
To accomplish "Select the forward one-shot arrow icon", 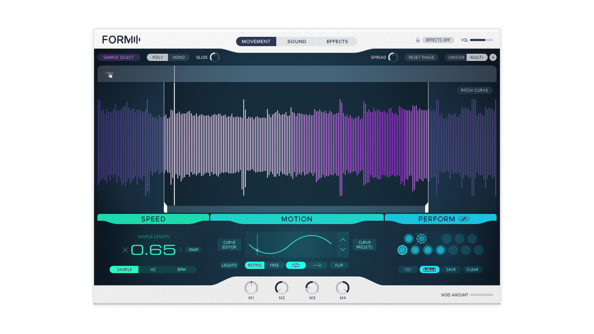I will (x=317, y=265).
